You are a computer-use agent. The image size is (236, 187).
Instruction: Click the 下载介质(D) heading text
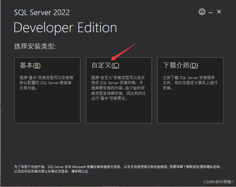(x=180, y=65)
